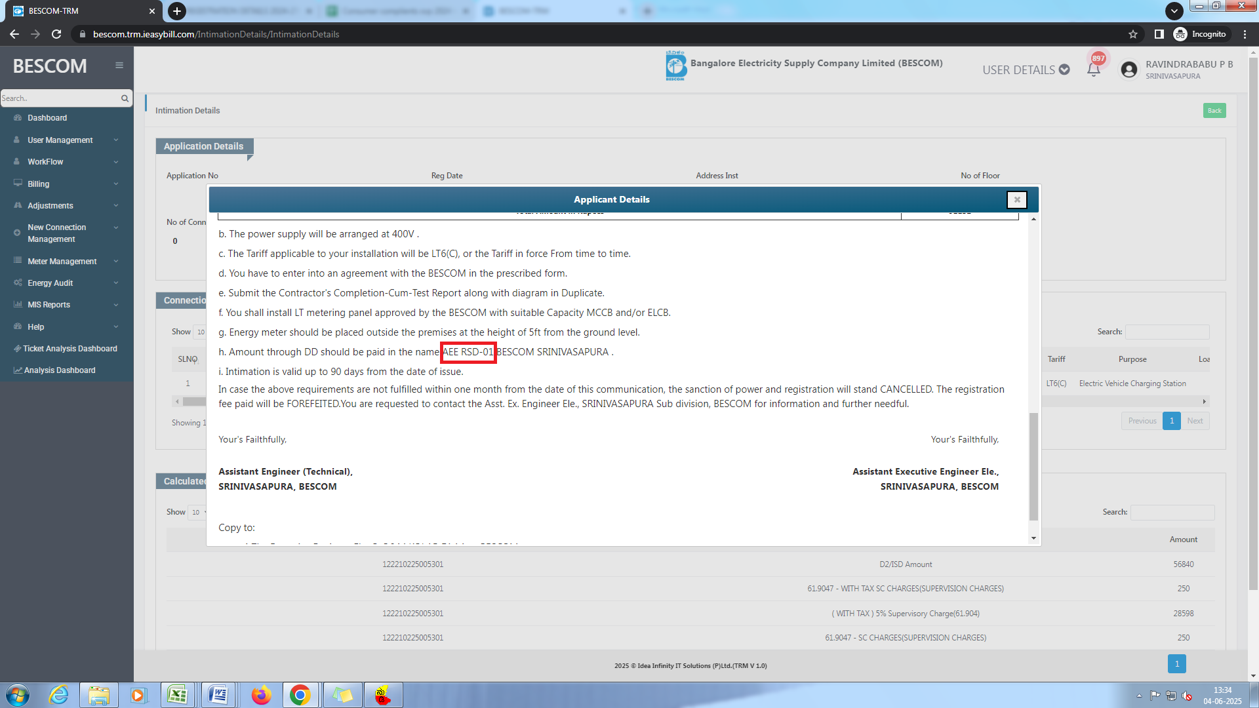This screenshot has width=1259, height=708.
Task: Click the dialog scroll down arrow
Action: 1034,539
